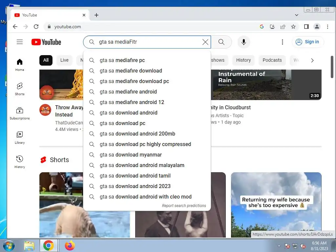Image resolution: width=336 pixels, height=252 pixels.
Task: Choose 'gta sa download pc highly compressed'
Action: pos(147,144)
